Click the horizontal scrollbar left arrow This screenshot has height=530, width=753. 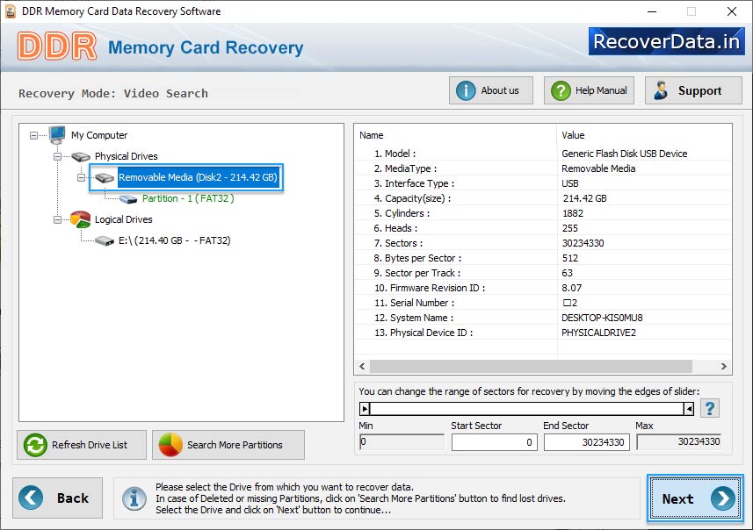(362, 367)
